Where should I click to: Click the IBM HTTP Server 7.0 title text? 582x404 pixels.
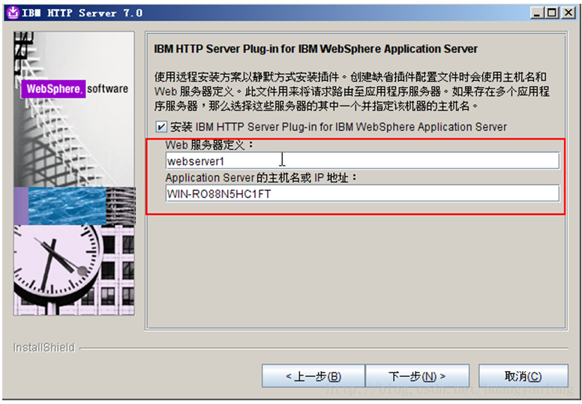pyautogui.click(x=82, y=13)
